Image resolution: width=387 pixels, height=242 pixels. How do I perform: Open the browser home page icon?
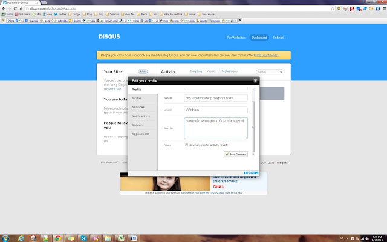pos(21,8)
